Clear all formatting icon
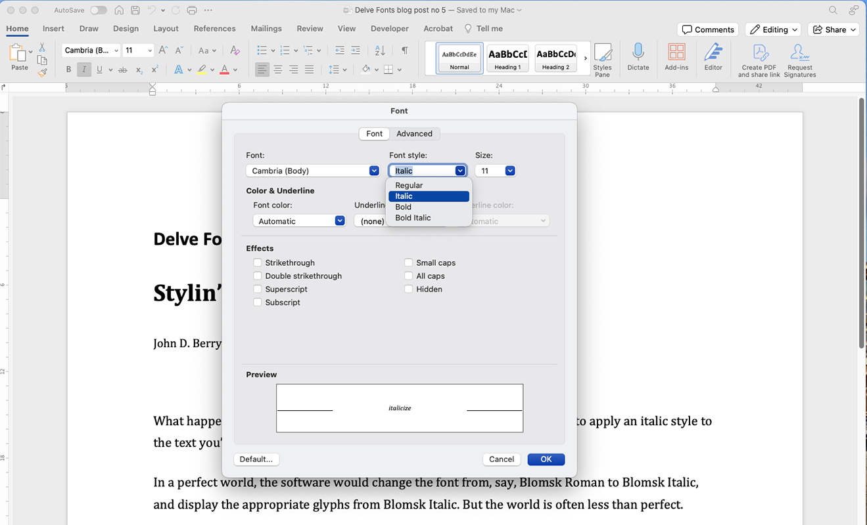 [x=235, y=51]
